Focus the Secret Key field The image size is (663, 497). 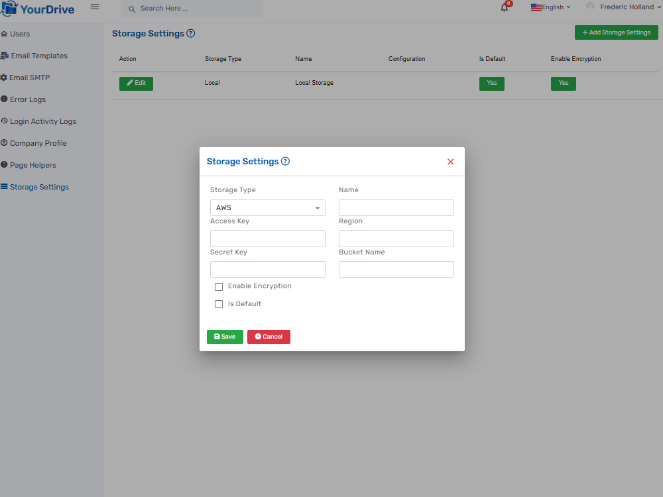(268, 270)
